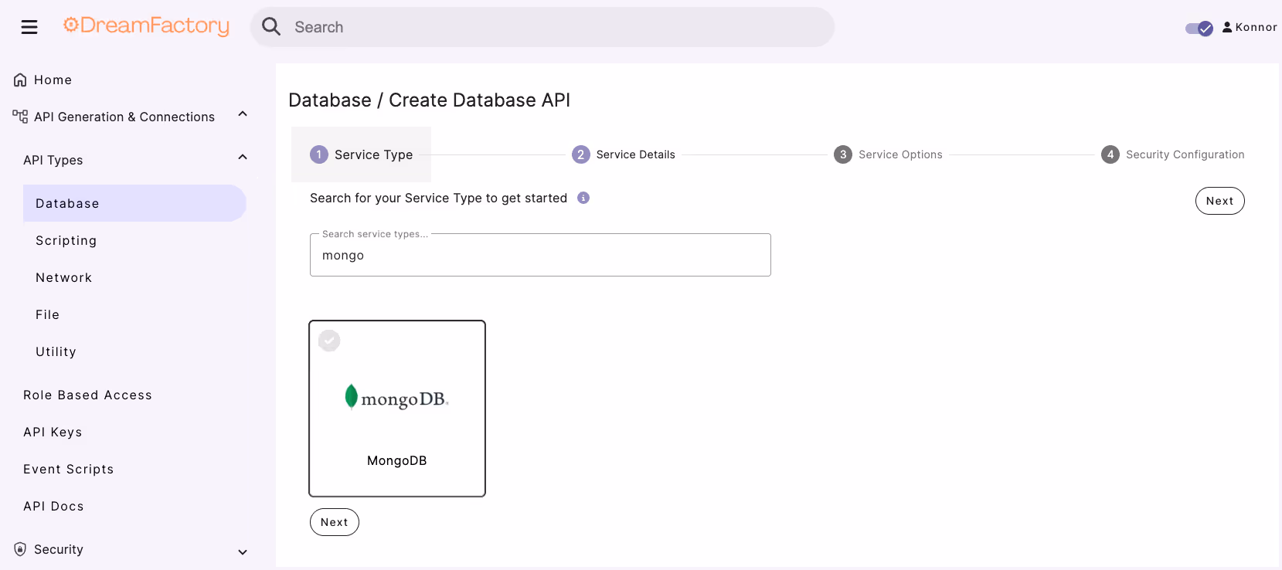This screenshot has height=570, width=1282.
Task: Check the MongoDB card selection circle
Action: click(x=329, y=341)
